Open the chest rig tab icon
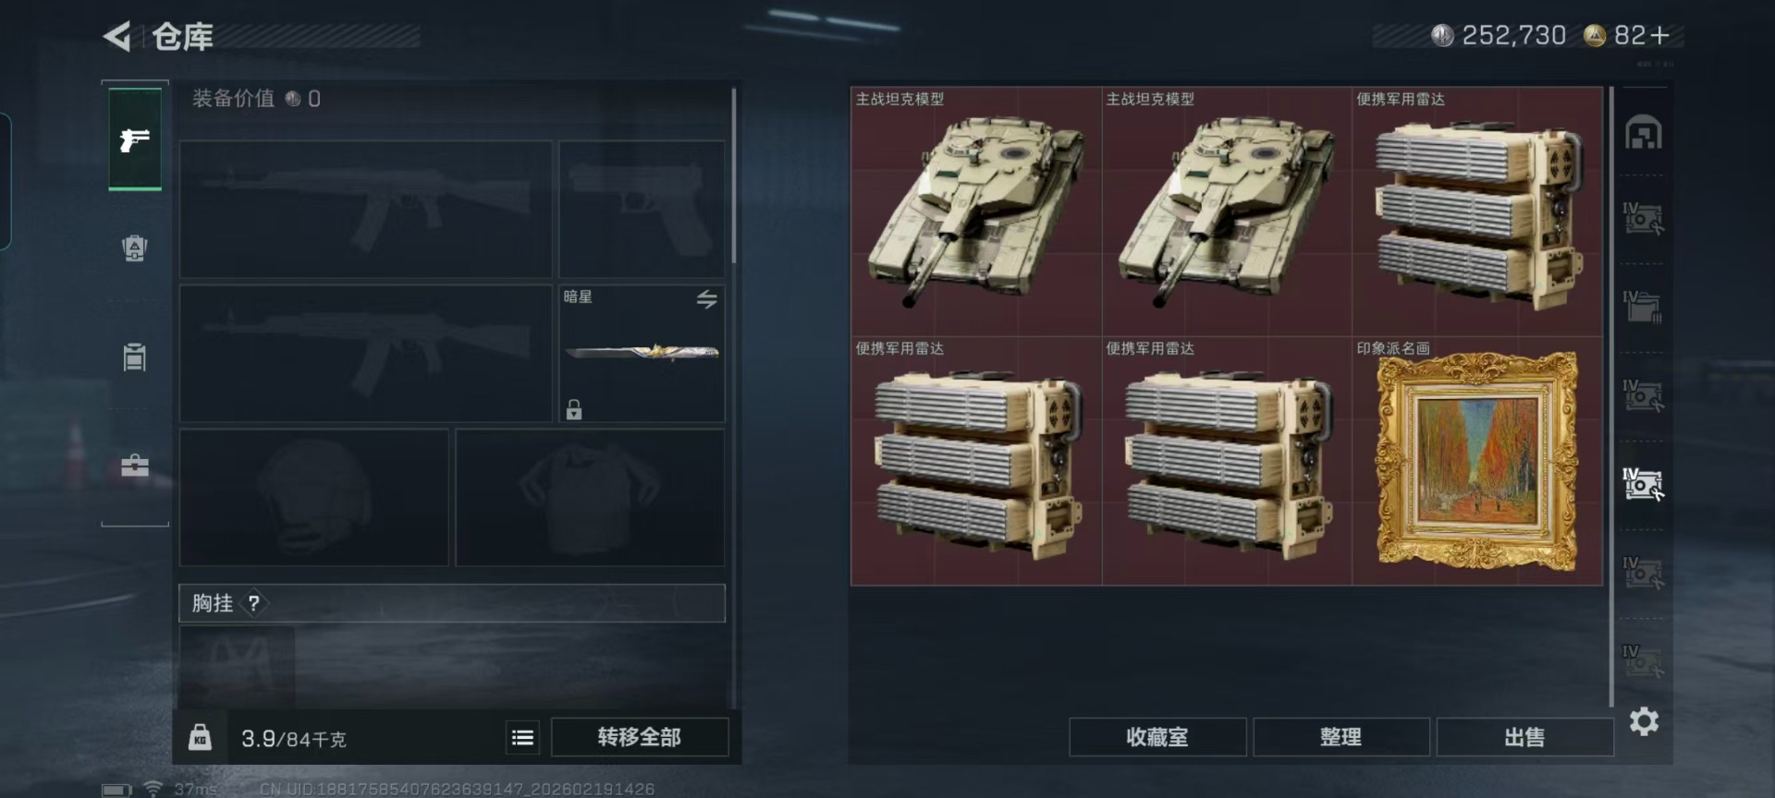The width and height of the screenshot is (1775, 798). (135, 357)
